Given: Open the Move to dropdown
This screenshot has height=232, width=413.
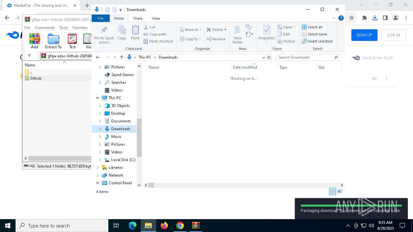Looking at the screenshot, I should coord(190,30).
